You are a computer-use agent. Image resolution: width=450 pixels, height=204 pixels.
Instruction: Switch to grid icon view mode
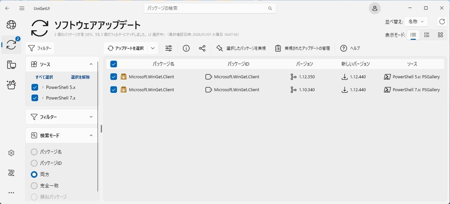(440, 35)
